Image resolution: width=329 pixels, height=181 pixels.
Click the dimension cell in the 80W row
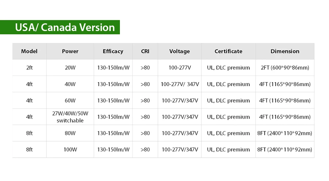(x=285, y=133)
